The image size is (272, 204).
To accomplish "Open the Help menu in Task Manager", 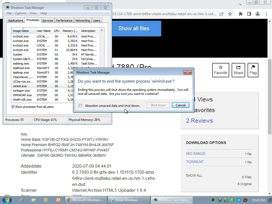I will click(44, 13).
